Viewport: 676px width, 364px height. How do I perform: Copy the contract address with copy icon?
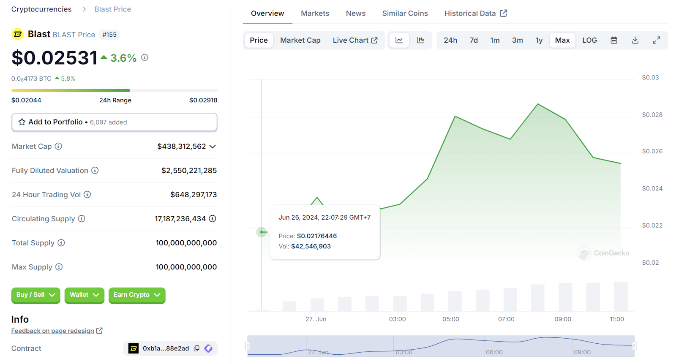click(196, 348)
